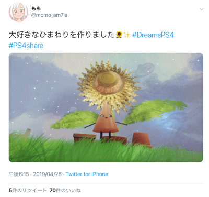
Task: Open the Twitter for iPhone source link
Action: (87, 174)
